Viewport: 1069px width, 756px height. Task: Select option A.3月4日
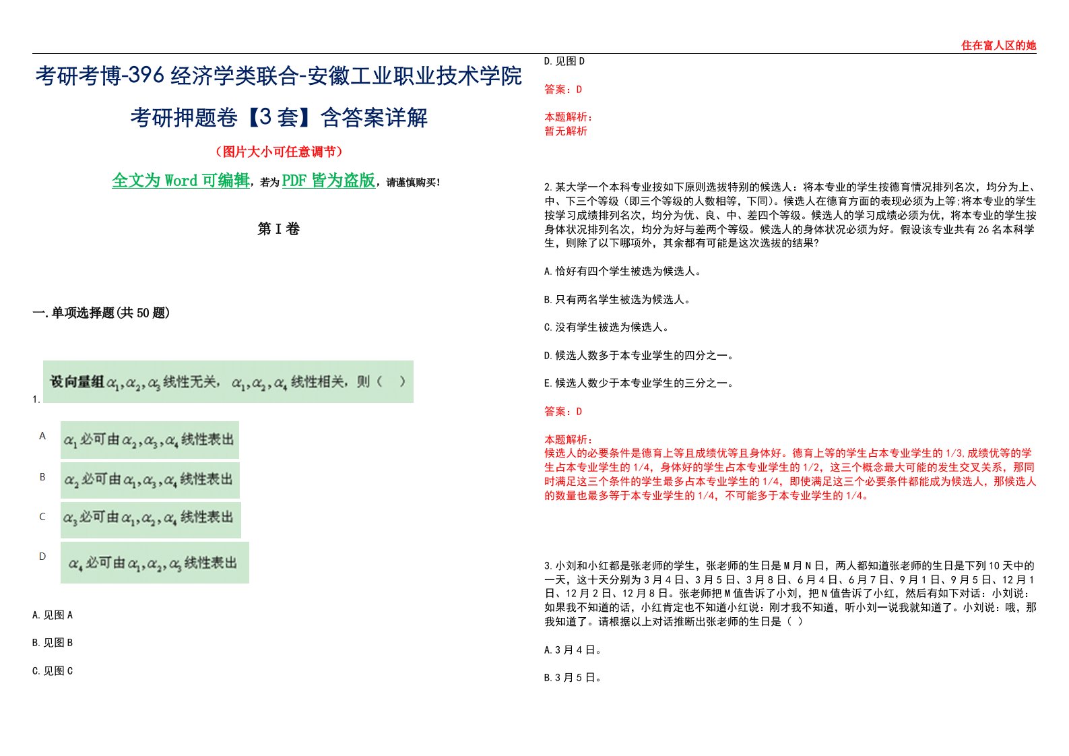[x=573, y=650]
